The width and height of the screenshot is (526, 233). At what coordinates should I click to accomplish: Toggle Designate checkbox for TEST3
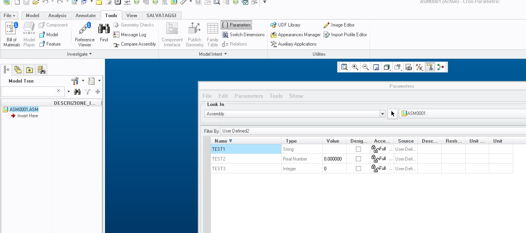pos(358,169)
